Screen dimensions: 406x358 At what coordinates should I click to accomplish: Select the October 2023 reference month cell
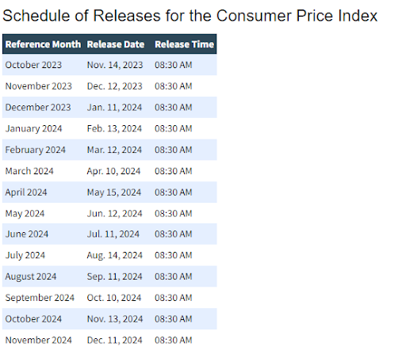click(33, 65)
